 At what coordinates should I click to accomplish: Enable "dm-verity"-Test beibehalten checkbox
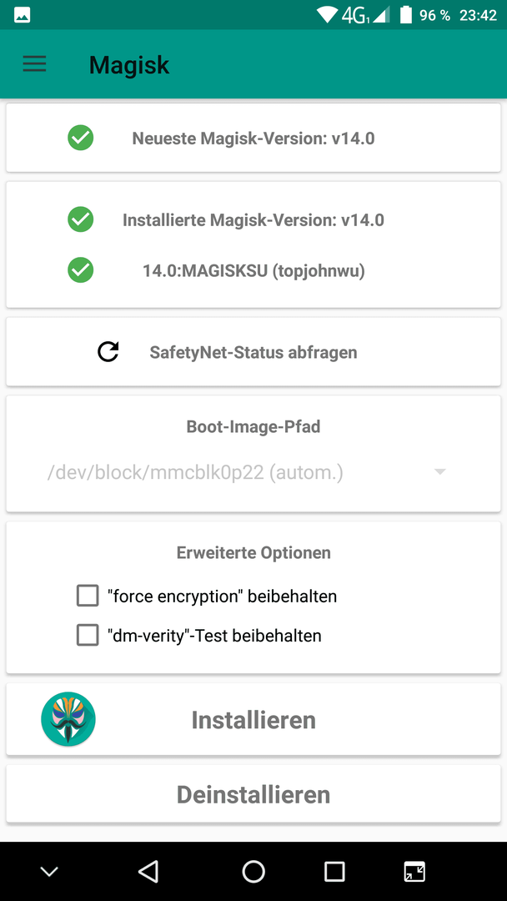88,636
